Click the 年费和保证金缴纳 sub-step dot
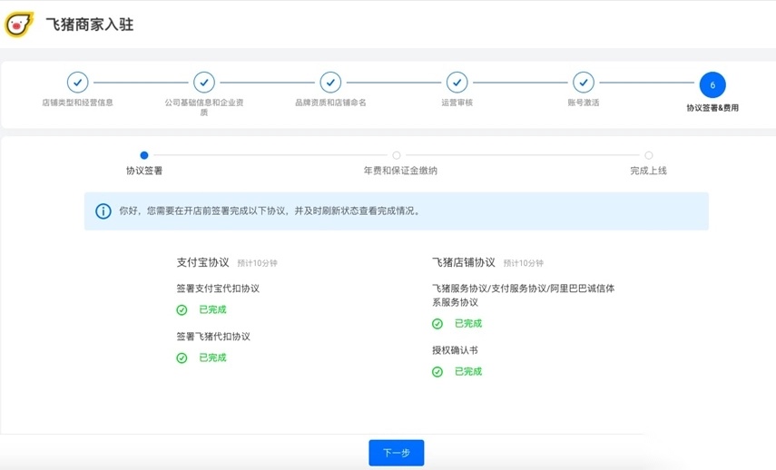 397,155
